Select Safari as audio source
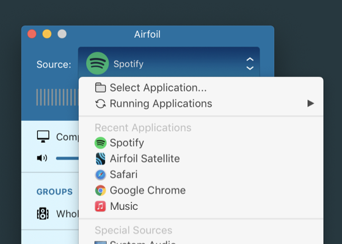The image size is (342, 244). coord(201,174)
